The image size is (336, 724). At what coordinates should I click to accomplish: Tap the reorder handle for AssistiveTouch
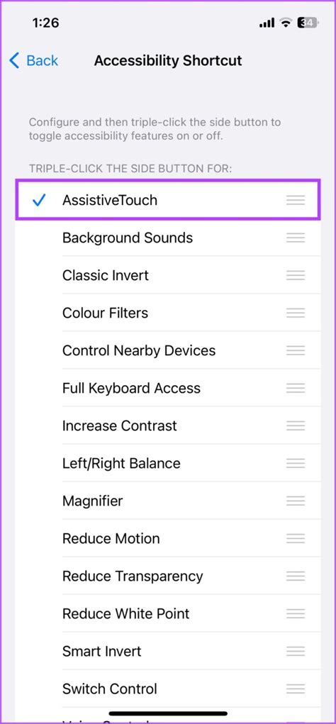(x=296, y=200)
